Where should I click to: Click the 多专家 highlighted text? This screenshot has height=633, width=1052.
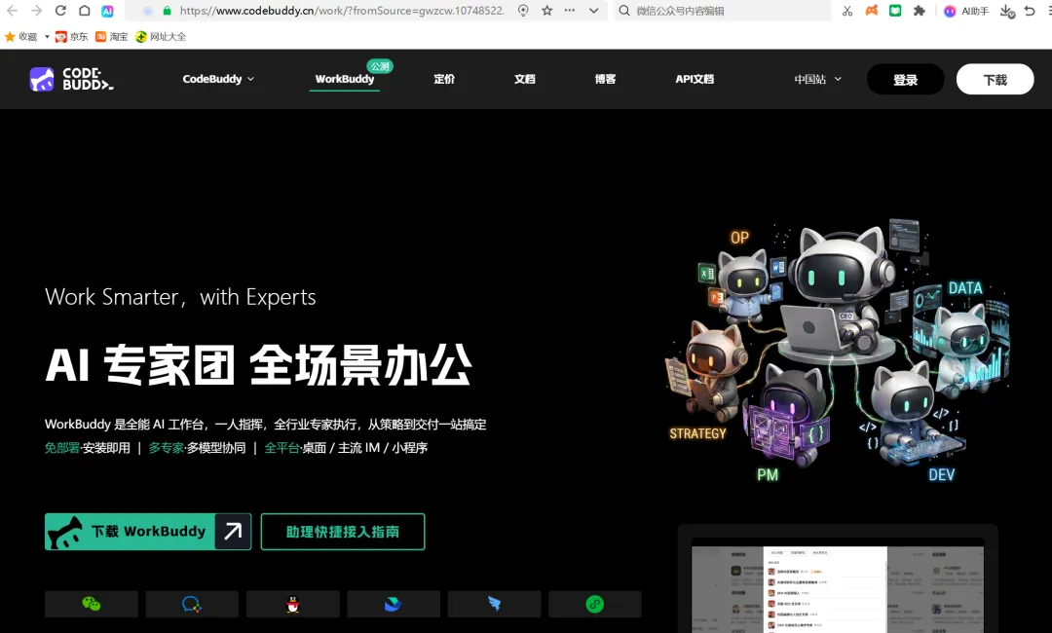(166, 448)
